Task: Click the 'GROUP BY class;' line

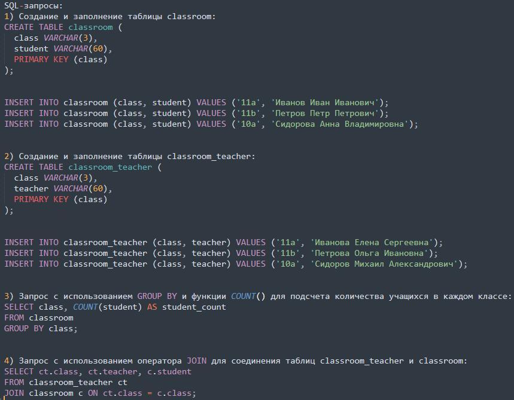Action: click(41, 329)
